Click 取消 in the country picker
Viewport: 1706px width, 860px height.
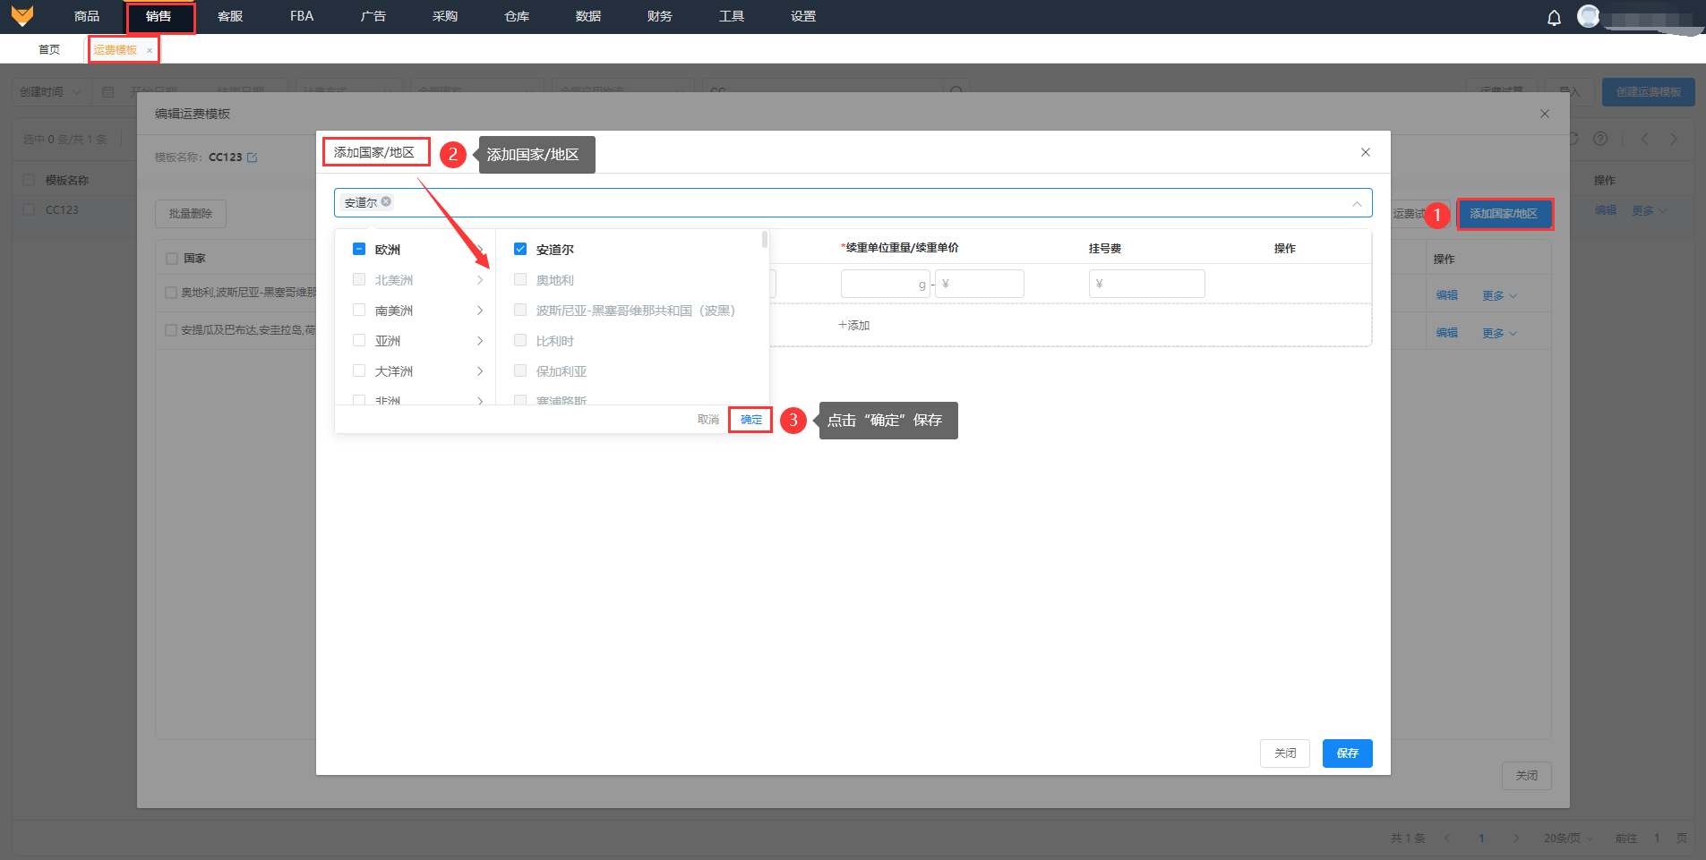pyautogui.click(x=708, y=420)
